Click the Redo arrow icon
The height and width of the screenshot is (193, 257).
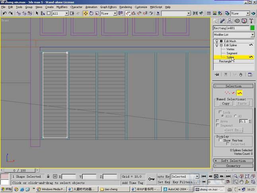click(x=10, y=13)
